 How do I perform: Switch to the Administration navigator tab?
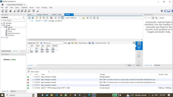(6, 51)
